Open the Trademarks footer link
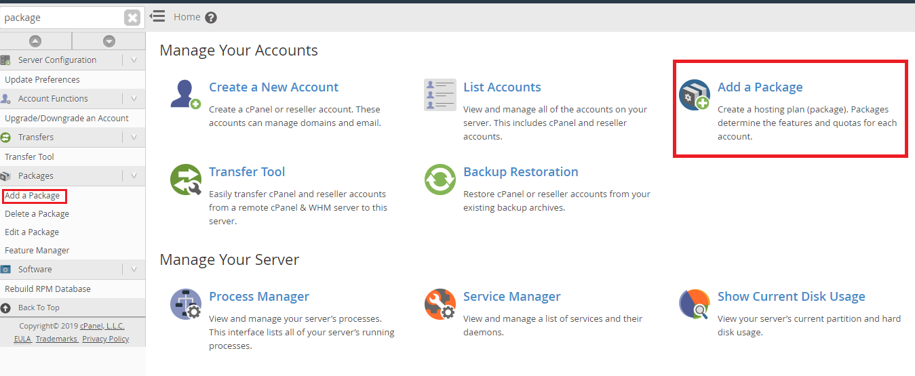This screenshot has height=376, width=915. (56, 339)
